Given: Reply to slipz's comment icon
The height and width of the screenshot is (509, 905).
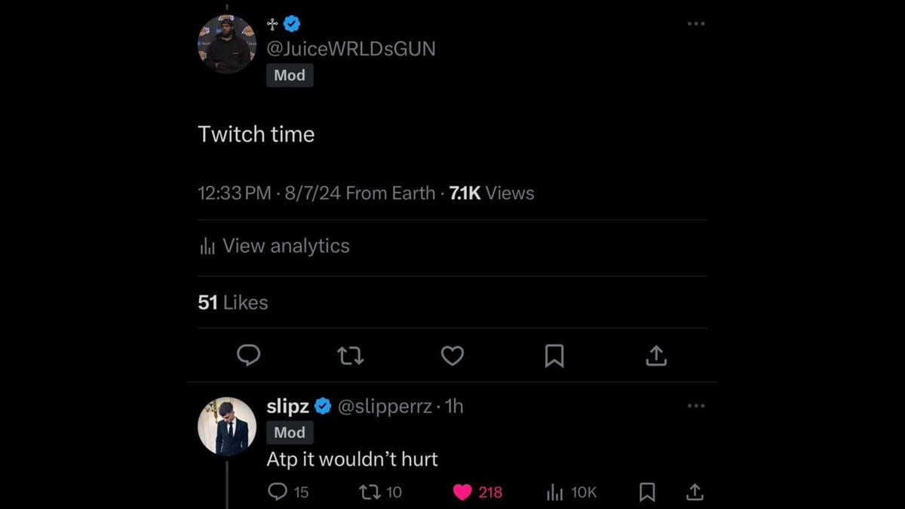Looking at the screenshot, I should [x=278, y=492].
